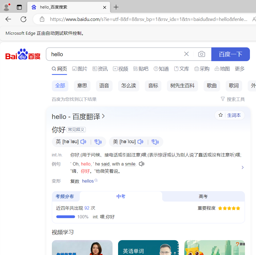Switch to the 资讯 tab
The image size is (256, 255).
click(100, 69)
